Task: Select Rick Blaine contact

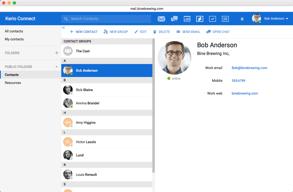Action: coord(107,90)
